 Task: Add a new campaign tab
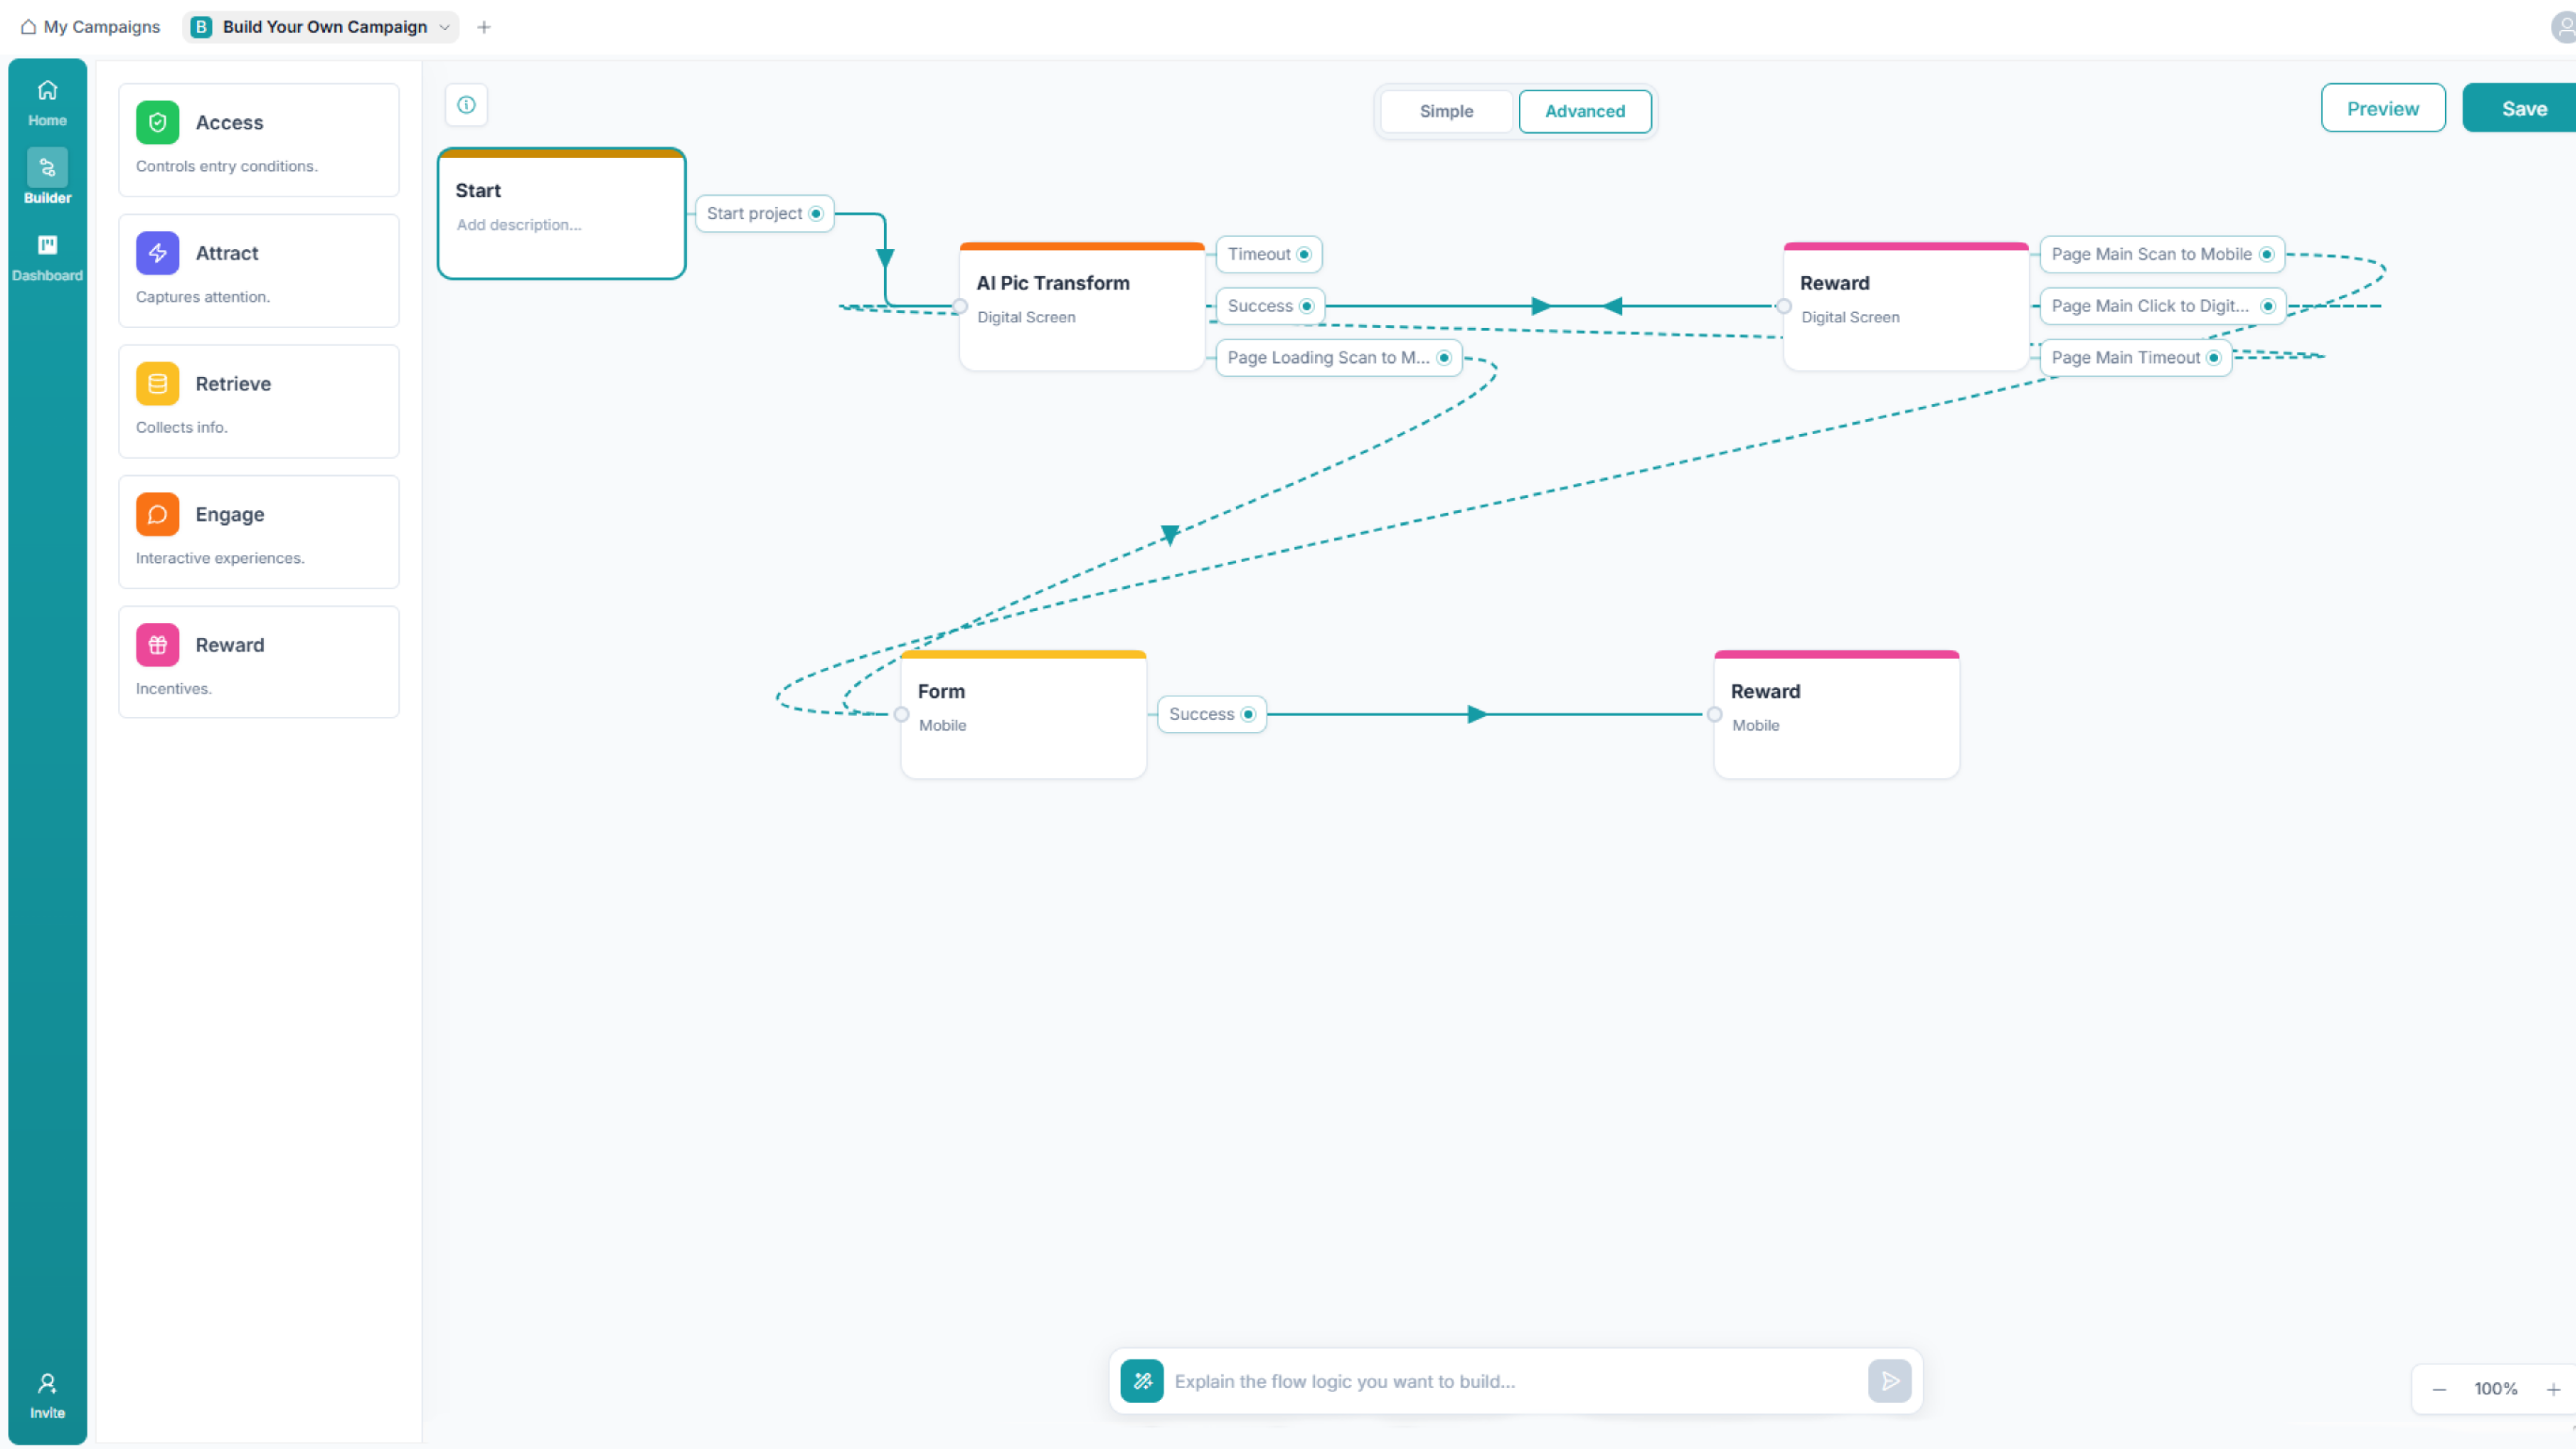point(484,27)
